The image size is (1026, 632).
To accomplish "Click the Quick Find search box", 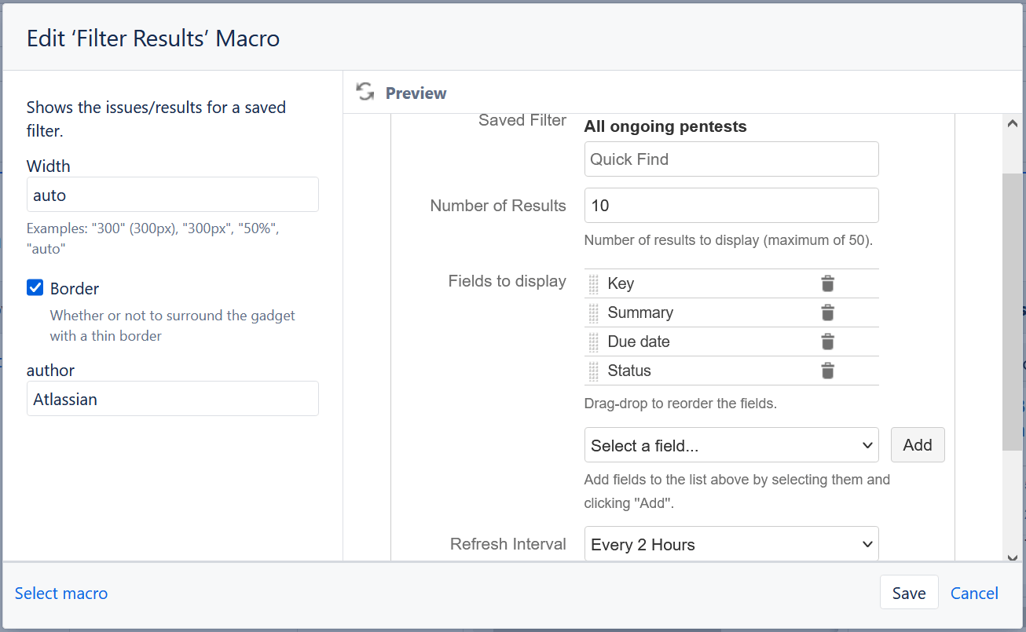I will pyautogui.click(x=731, y=159).
